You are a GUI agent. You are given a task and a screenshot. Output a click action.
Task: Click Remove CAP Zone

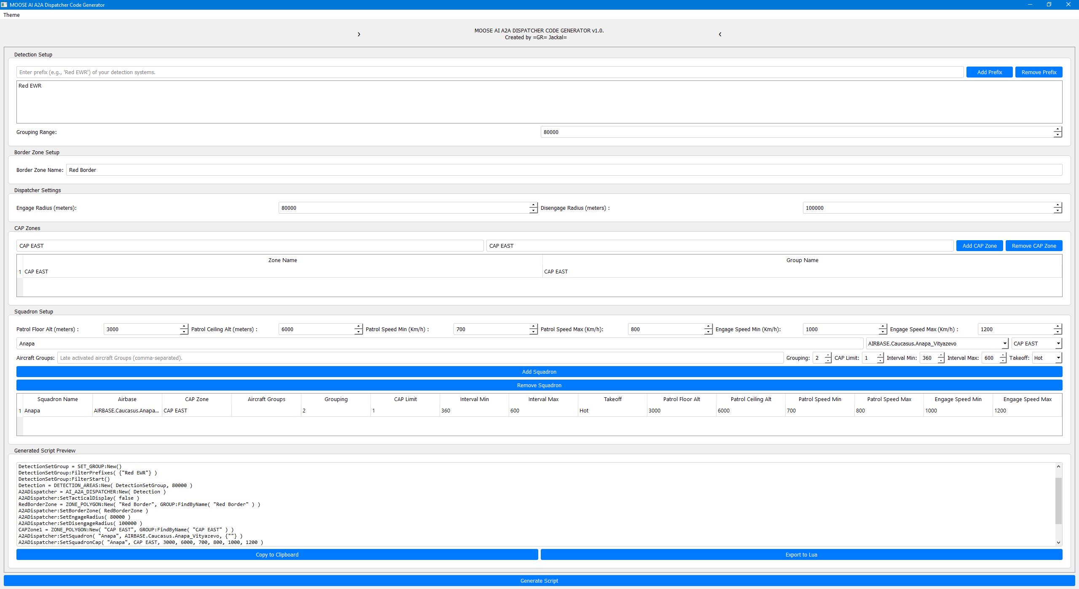tap(1033, 245)
